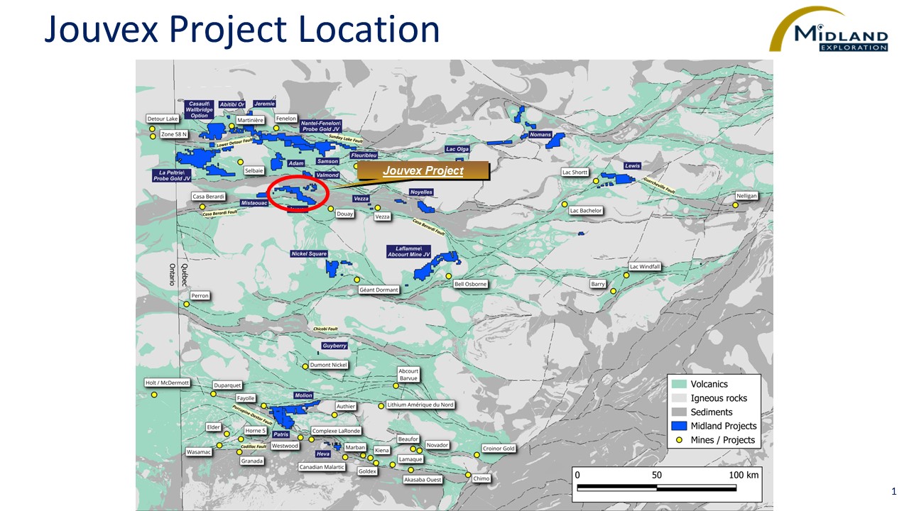Click the "Zone 58 N" label
This screenshot has height=511, width=909.
point(173,134)
